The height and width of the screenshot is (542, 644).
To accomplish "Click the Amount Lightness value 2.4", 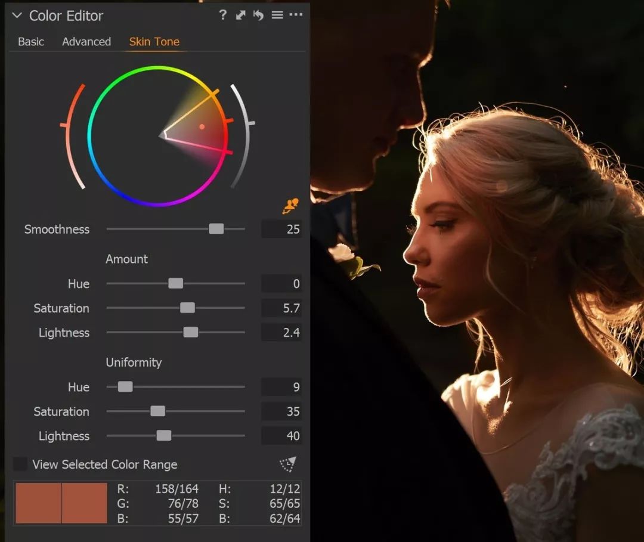I will pos(281,332).
